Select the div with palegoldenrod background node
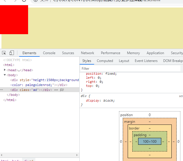This screenshot has width=183, height=161. 43,80
